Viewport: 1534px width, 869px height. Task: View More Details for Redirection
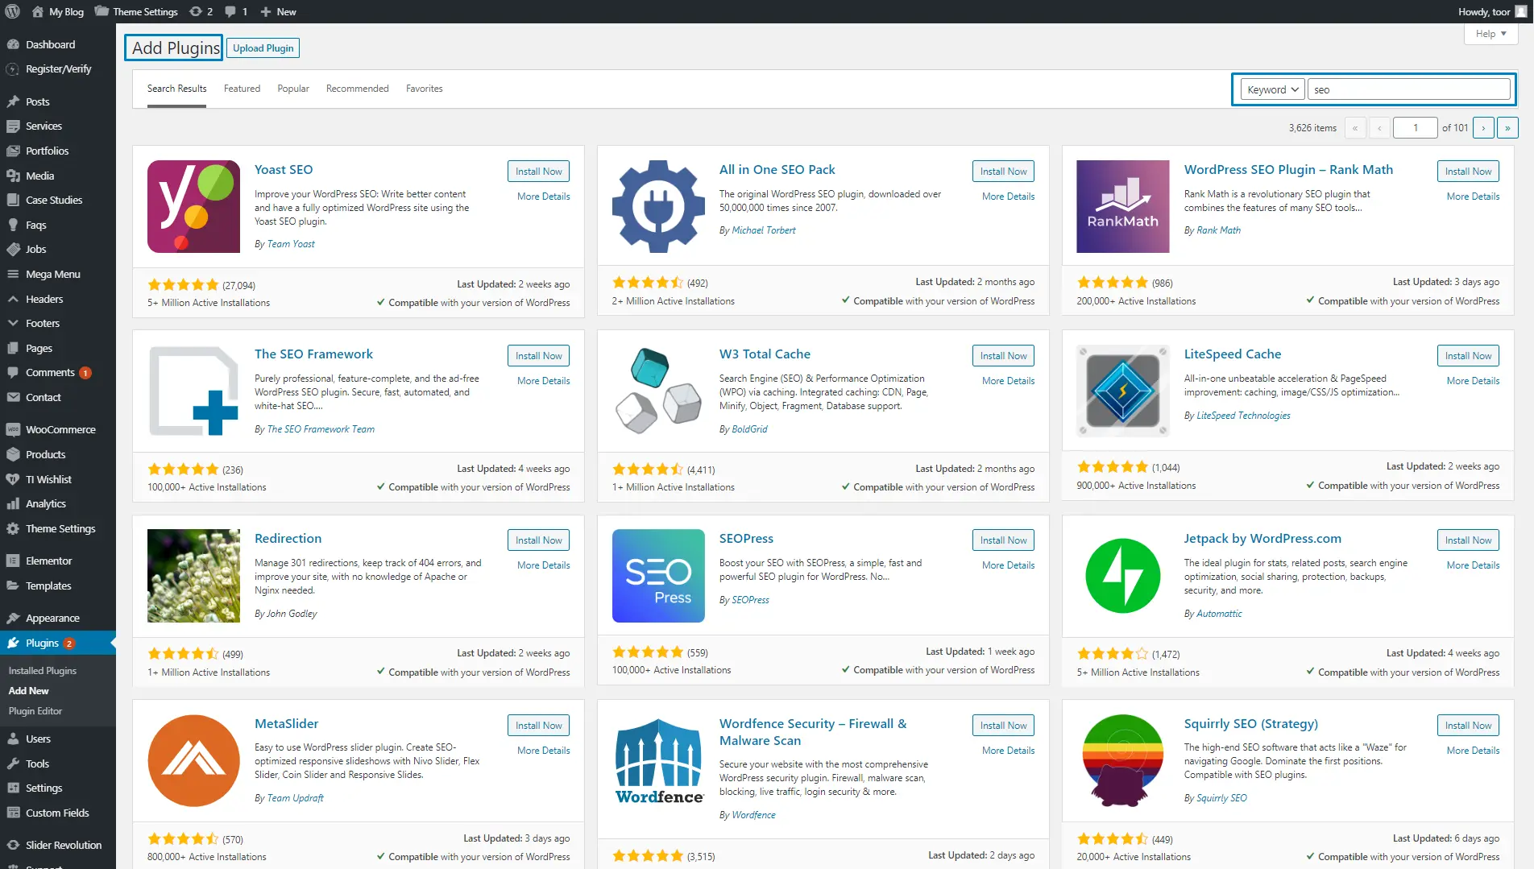[x=543, y=565]
